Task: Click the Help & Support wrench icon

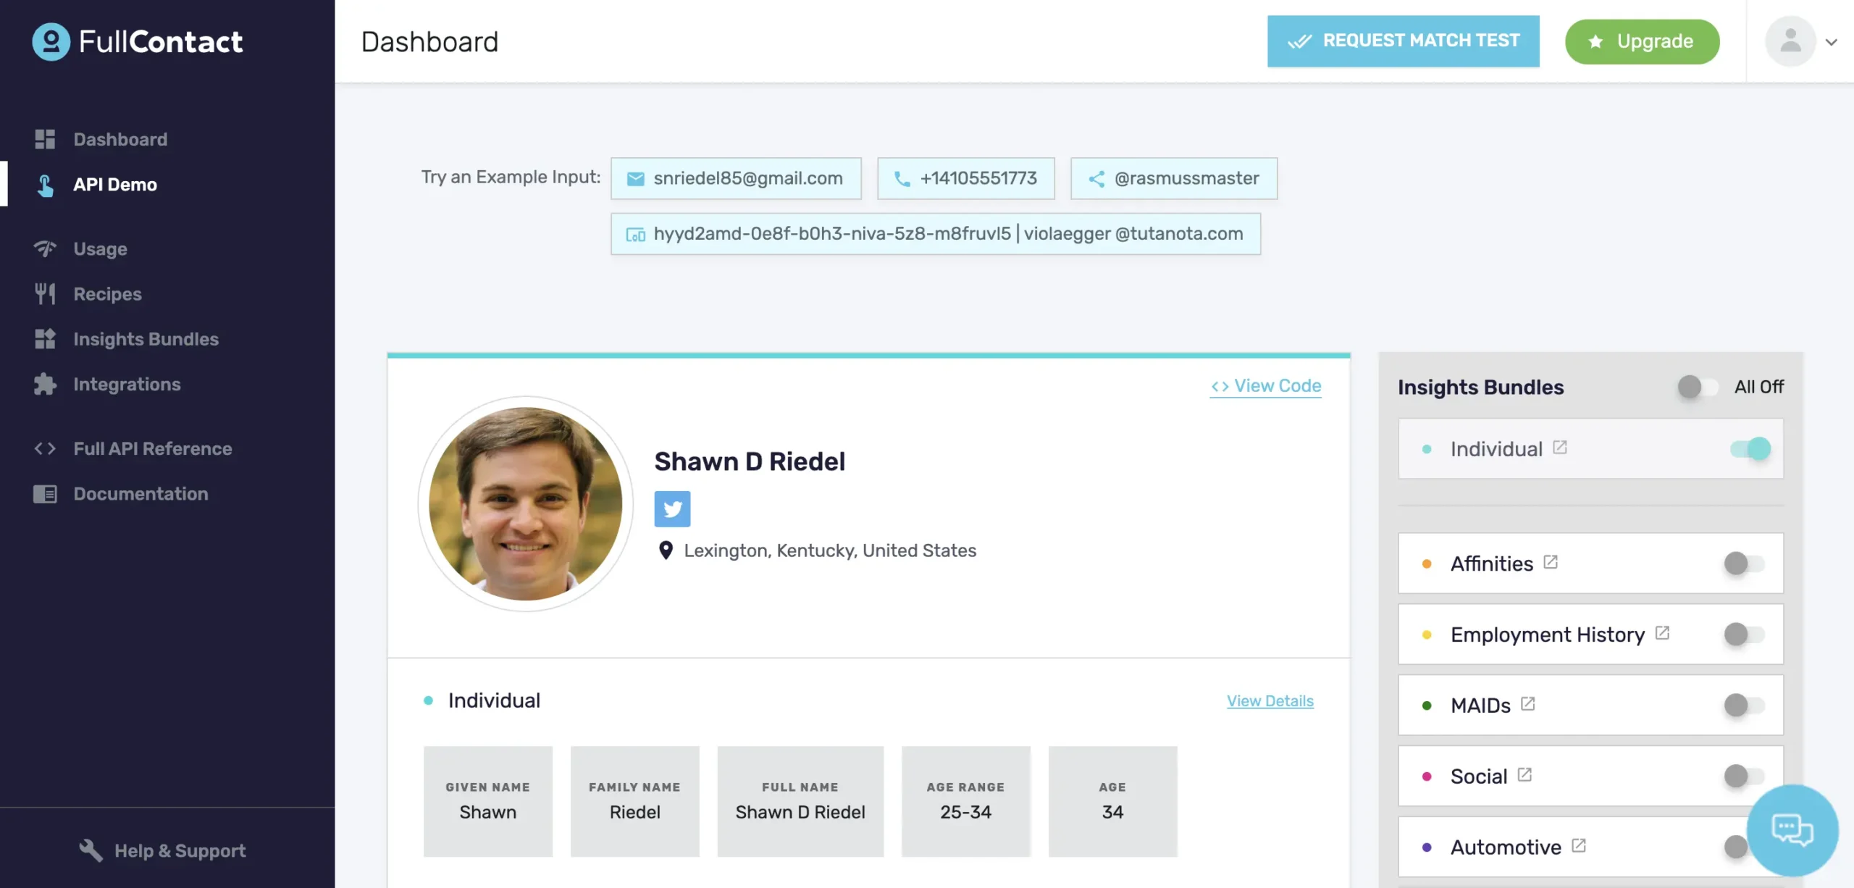Action: (91, 850)
